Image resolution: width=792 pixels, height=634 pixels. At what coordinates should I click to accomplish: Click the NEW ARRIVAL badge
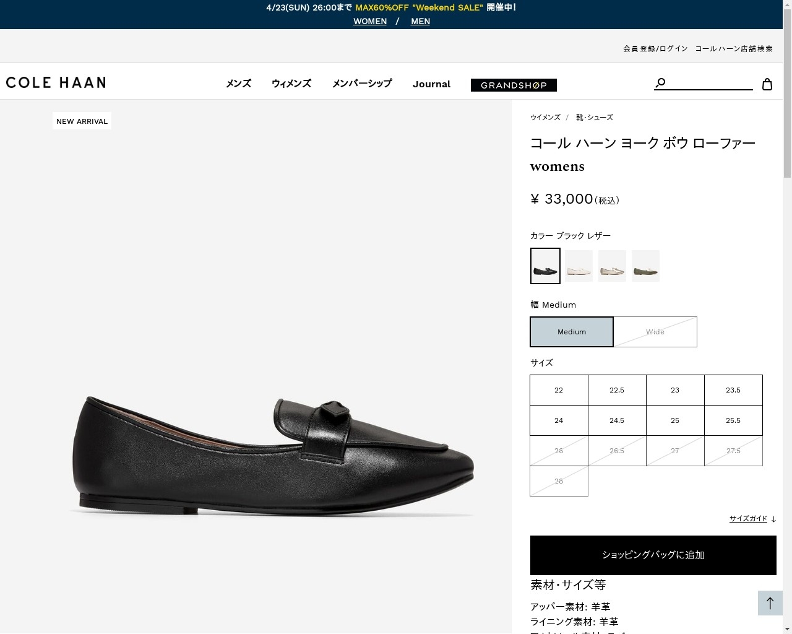(82, 121)
